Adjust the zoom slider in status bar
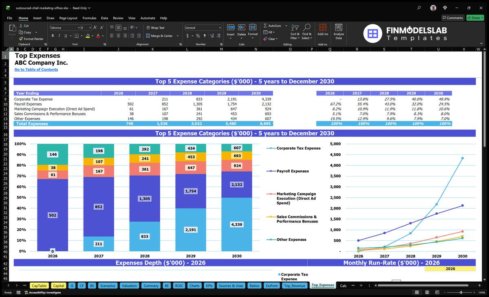The image size is (489, 297). 461,293
